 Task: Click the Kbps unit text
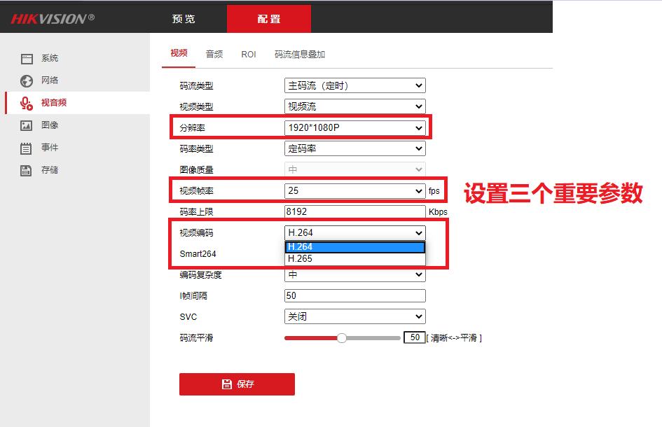tap(438, 212)
